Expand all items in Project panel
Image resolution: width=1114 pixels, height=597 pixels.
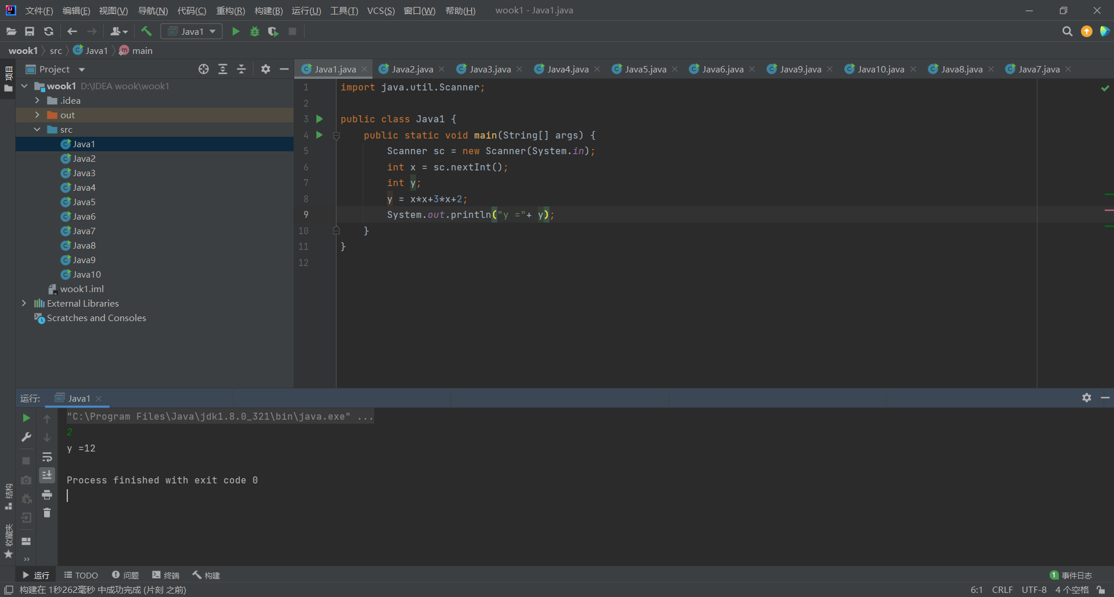pos(223,69)
